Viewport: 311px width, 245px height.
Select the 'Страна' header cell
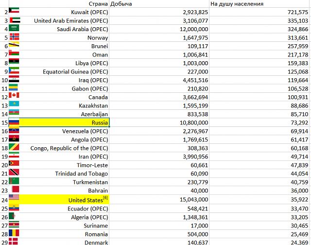[x=59, y=4]
